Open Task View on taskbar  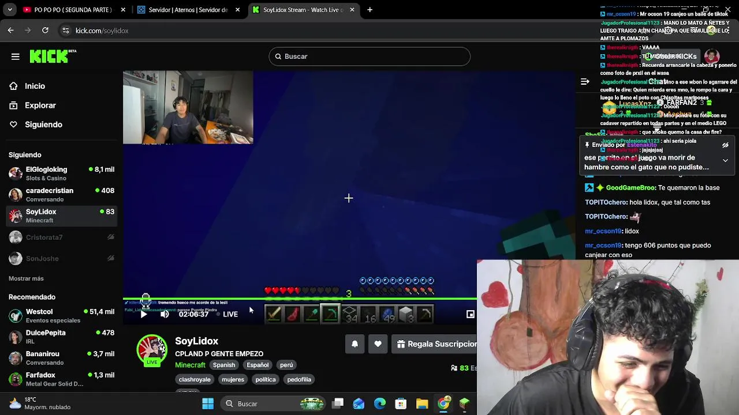tap(338, 403)
